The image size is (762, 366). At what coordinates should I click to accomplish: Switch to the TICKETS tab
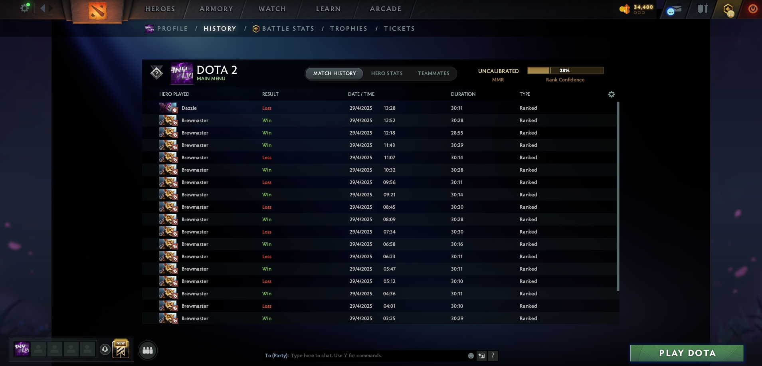(400, 29)
